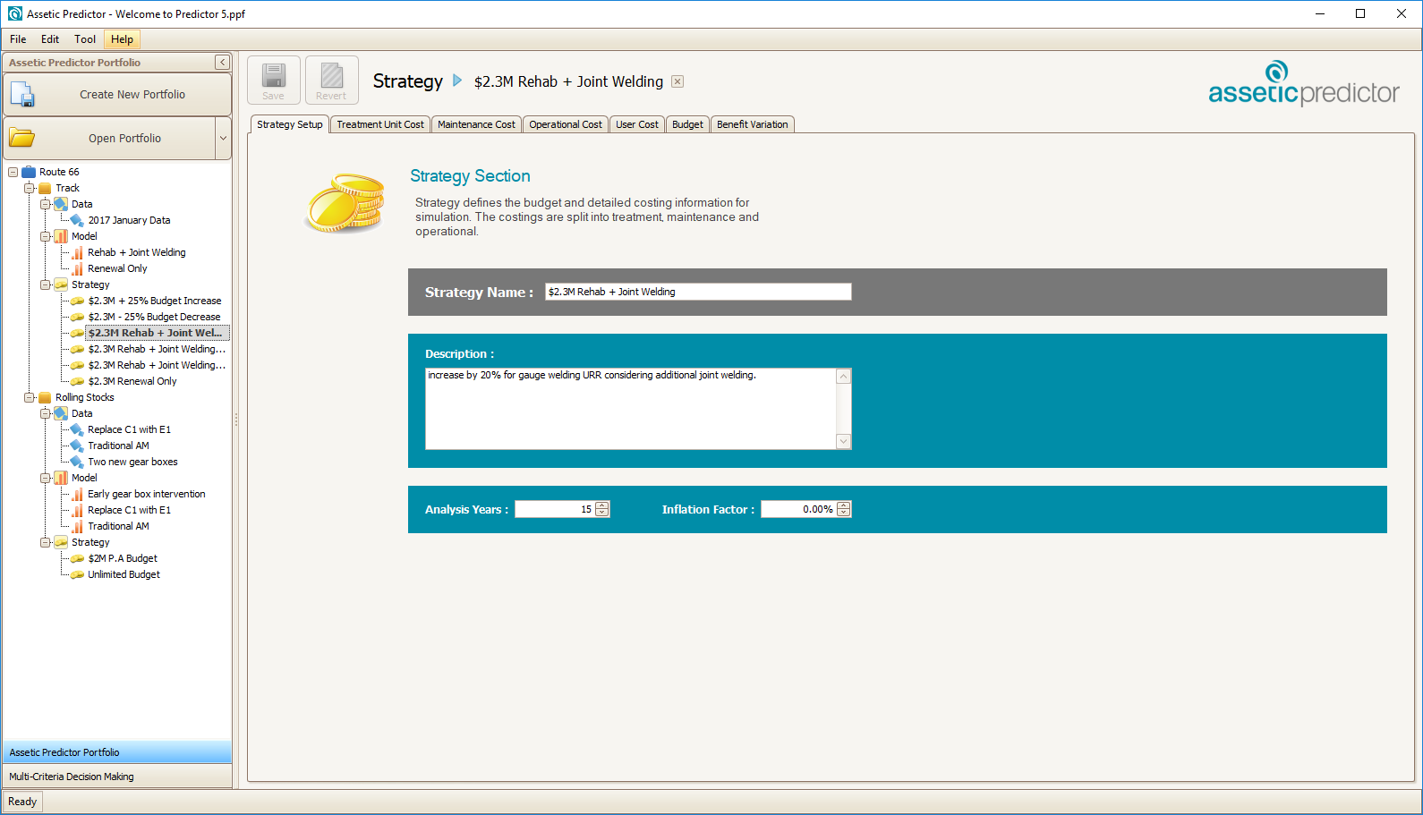Switch to the User Cost tab
Screen dimensions: 1423x815
point(637,124)
